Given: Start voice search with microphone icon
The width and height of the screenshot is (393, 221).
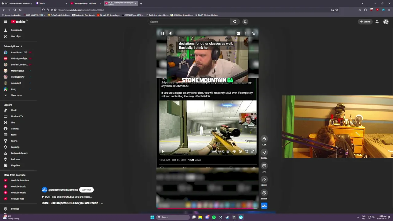Looking at the screenshot, I should tap(245, 21).
